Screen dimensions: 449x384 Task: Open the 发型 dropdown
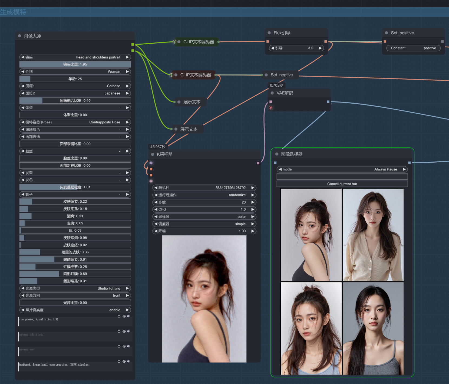(75, 173)
